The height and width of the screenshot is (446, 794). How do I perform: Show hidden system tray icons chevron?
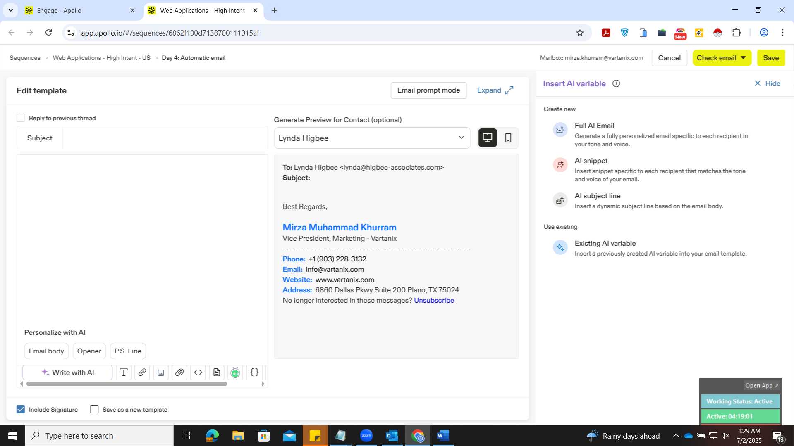(676, 436)
